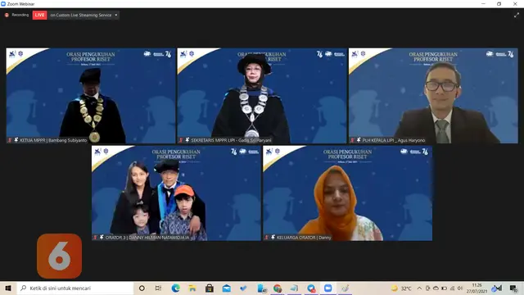The width and height of the screenshot is (524, 295).
Task: Select Gadis Sri Haryani's video tile
Action: 262,96
